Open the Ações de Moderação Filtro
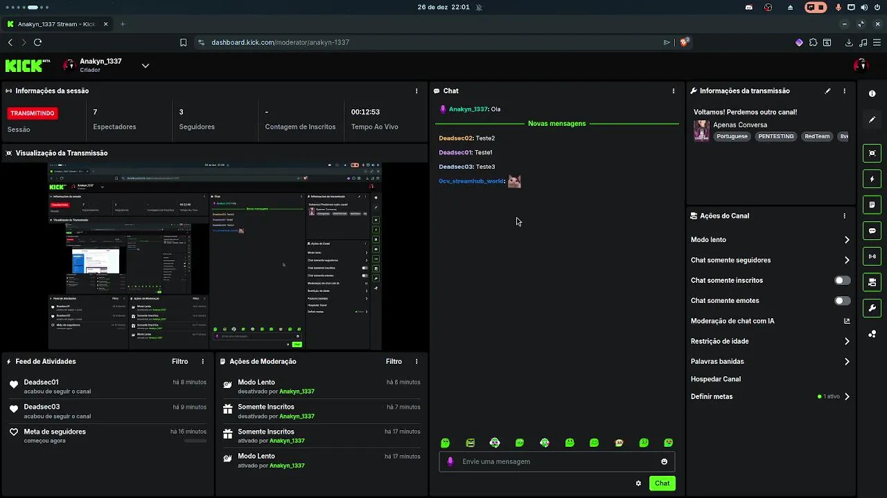Screen dimensions: 887x498 (394, 362)
